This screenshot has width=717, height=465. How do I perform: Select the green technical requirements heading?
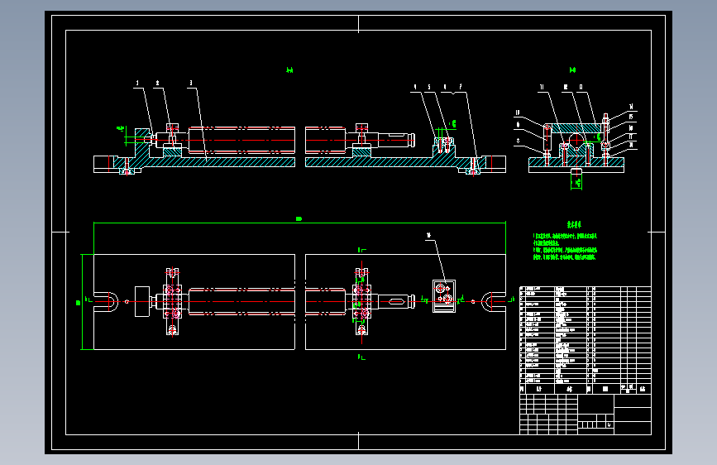click(574, 225)
